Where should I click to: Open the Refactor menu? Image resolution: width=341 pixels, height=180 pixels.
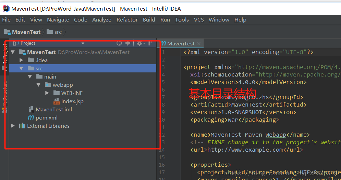tap(127, 20)
